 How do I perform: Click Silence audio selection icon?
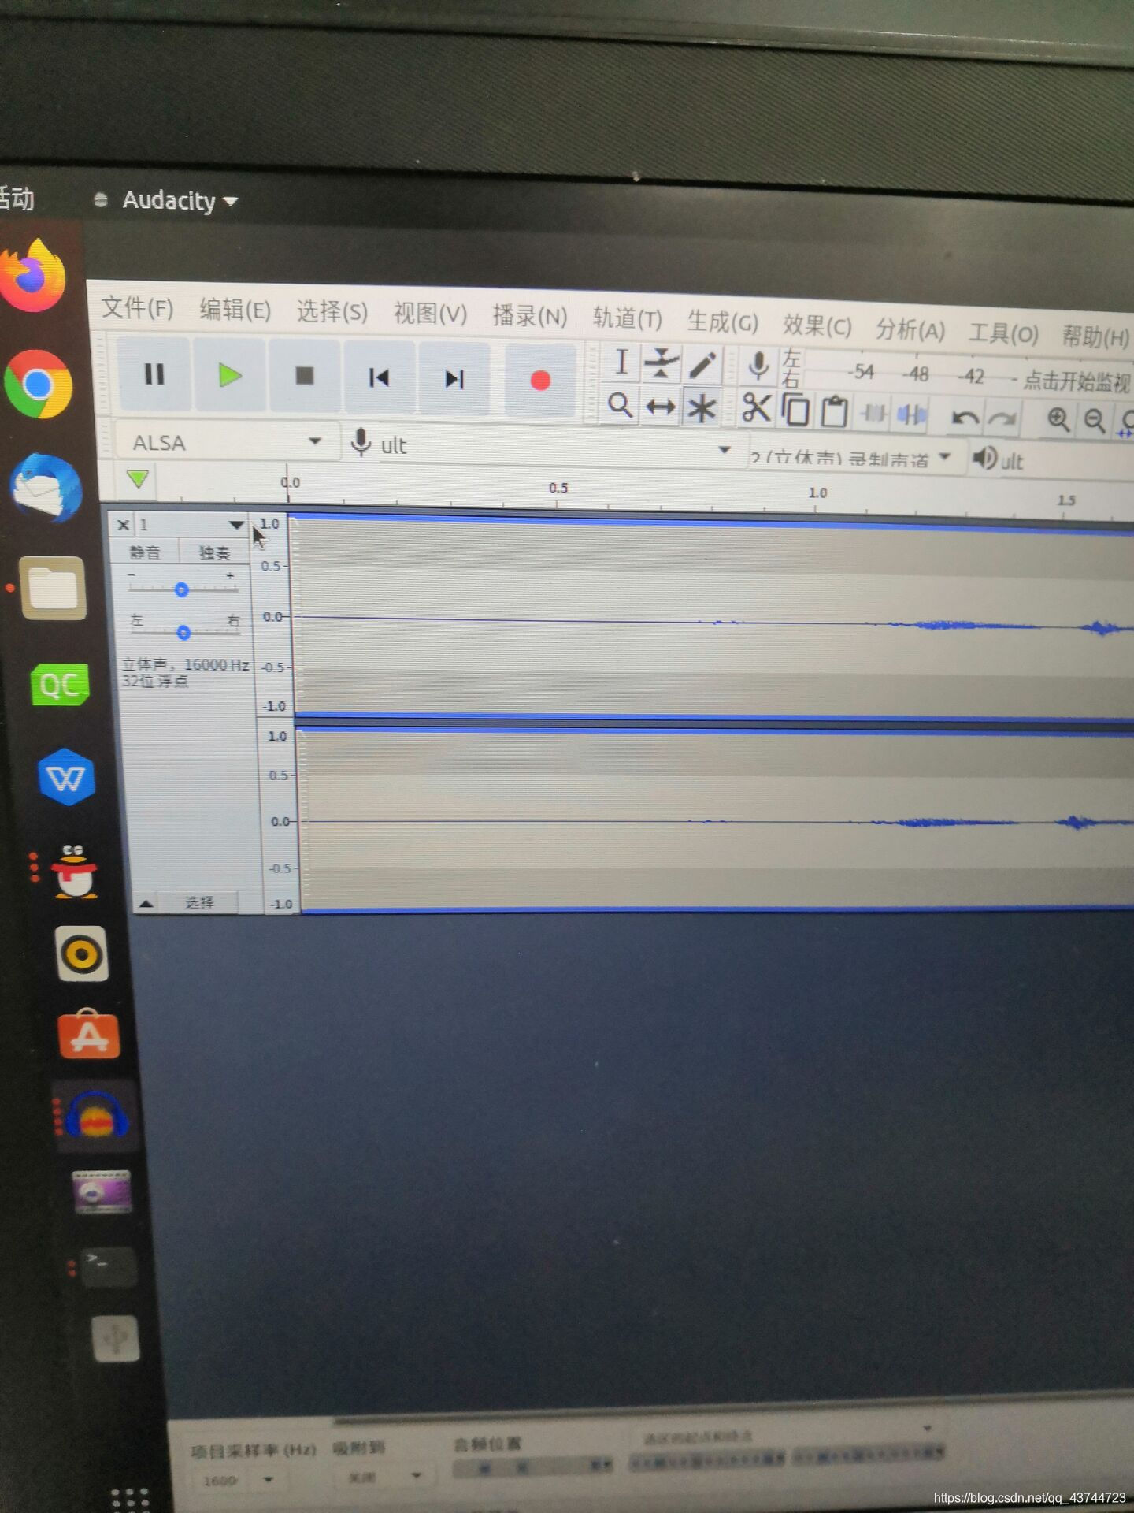pos(912,414)
